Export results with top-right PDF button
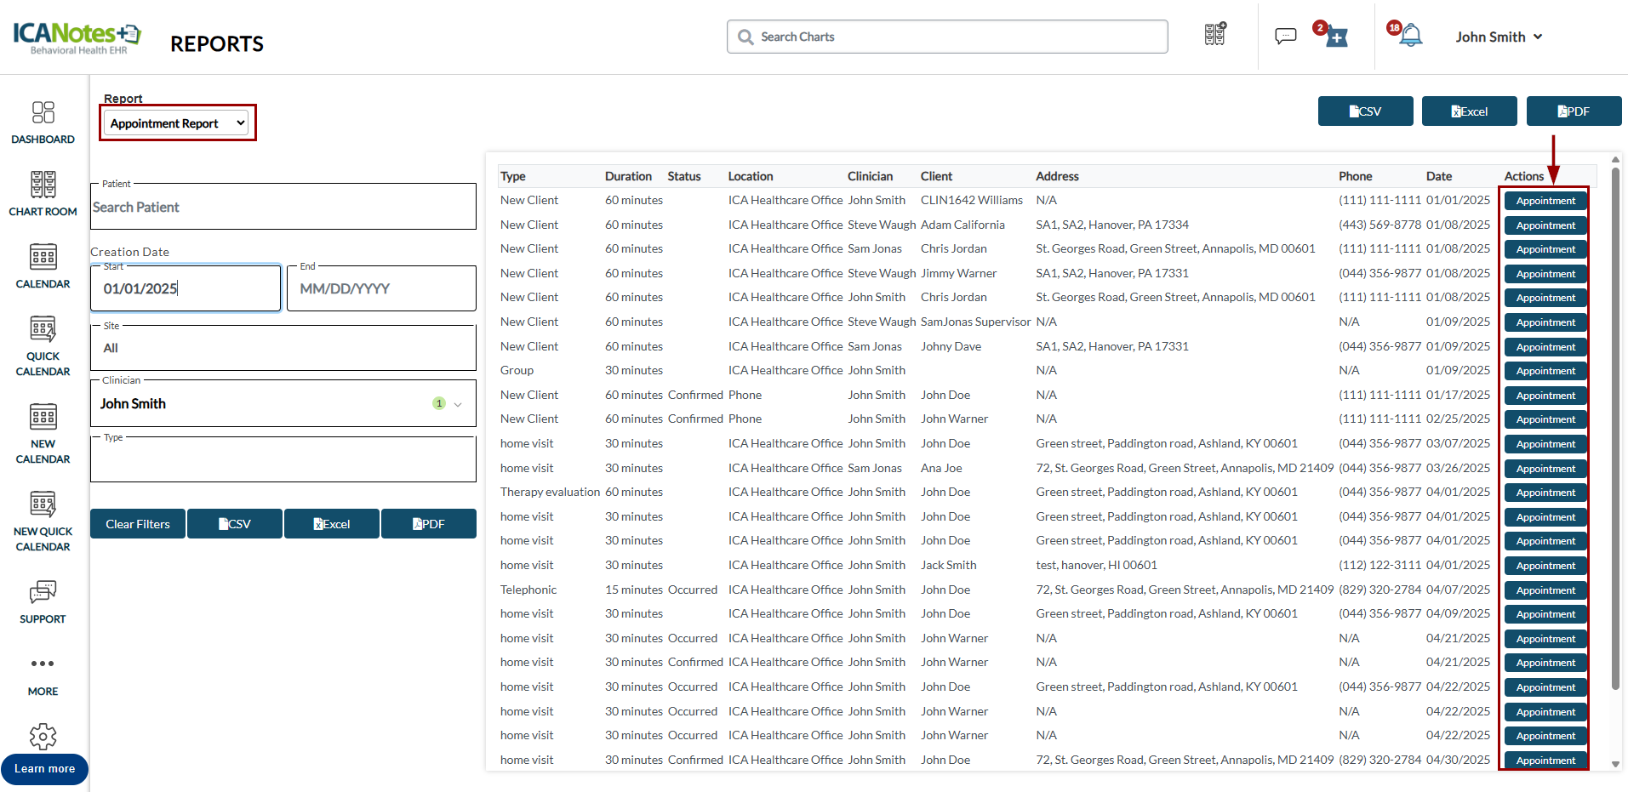The width and height of the screenshot is (1628, 792). (x=1573, y=111)
